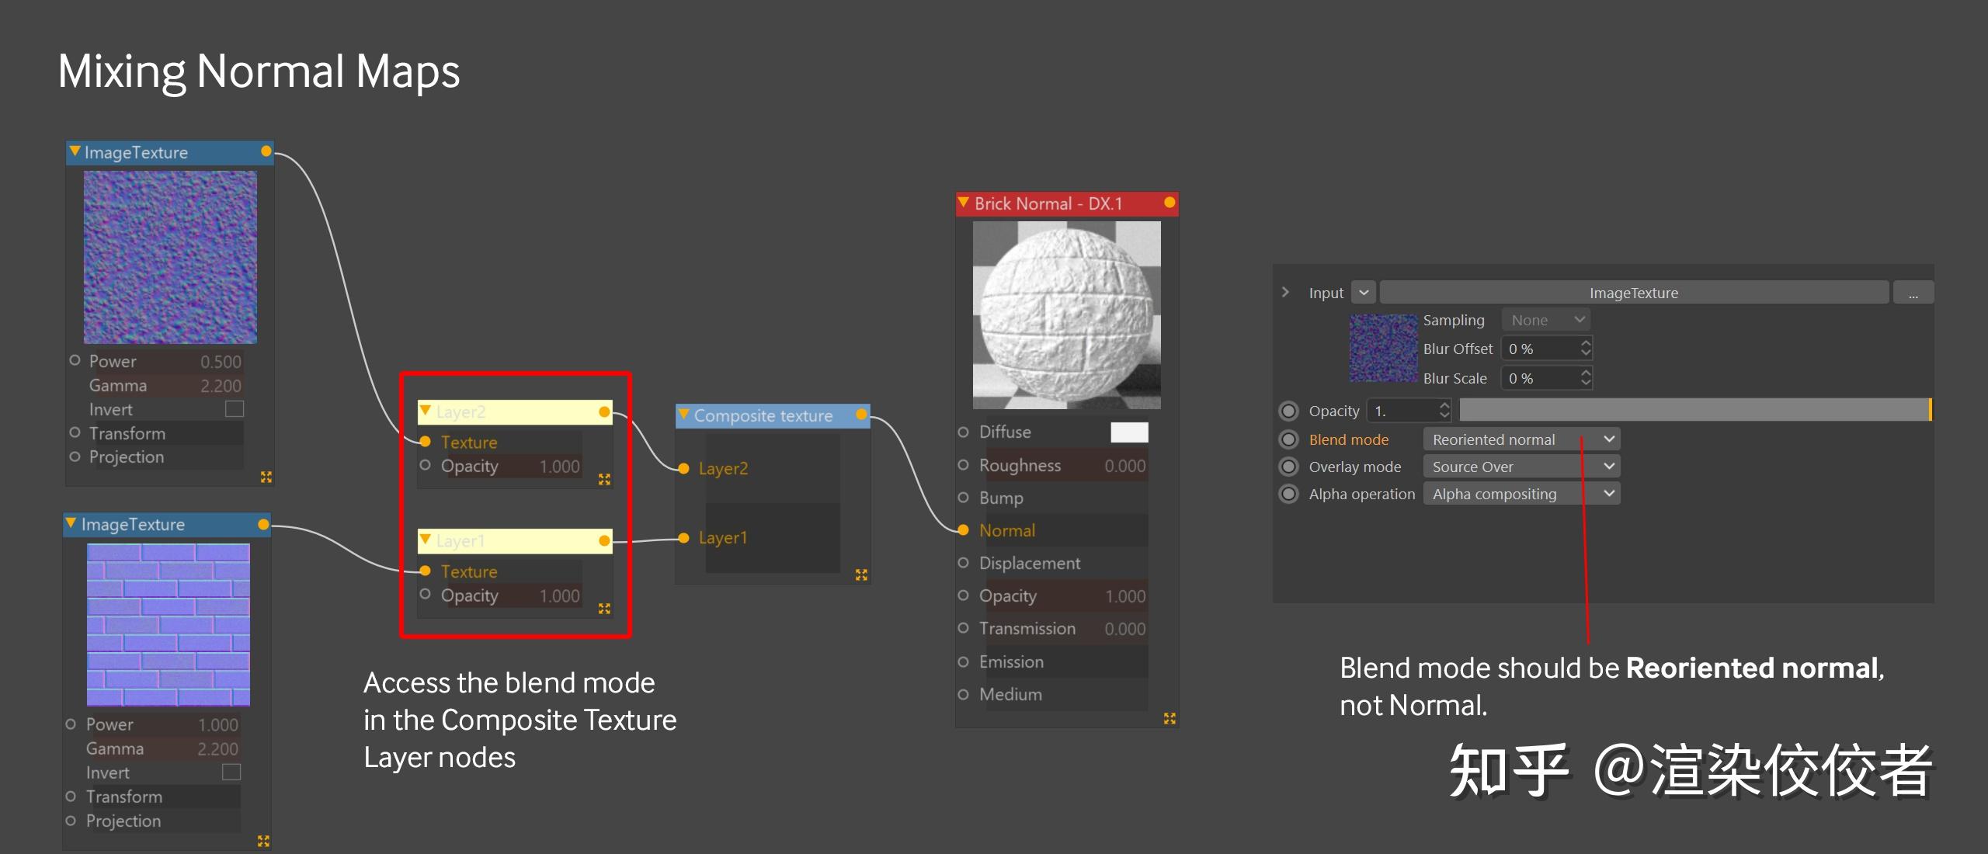
Task: Click the top ImageTexture node output pin
Action: point(266,151)
